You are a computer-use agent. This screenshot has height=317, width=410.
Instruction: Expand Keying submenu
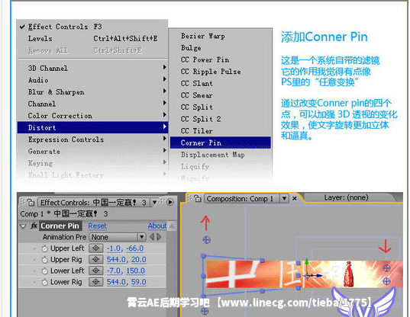coord(92,163)
